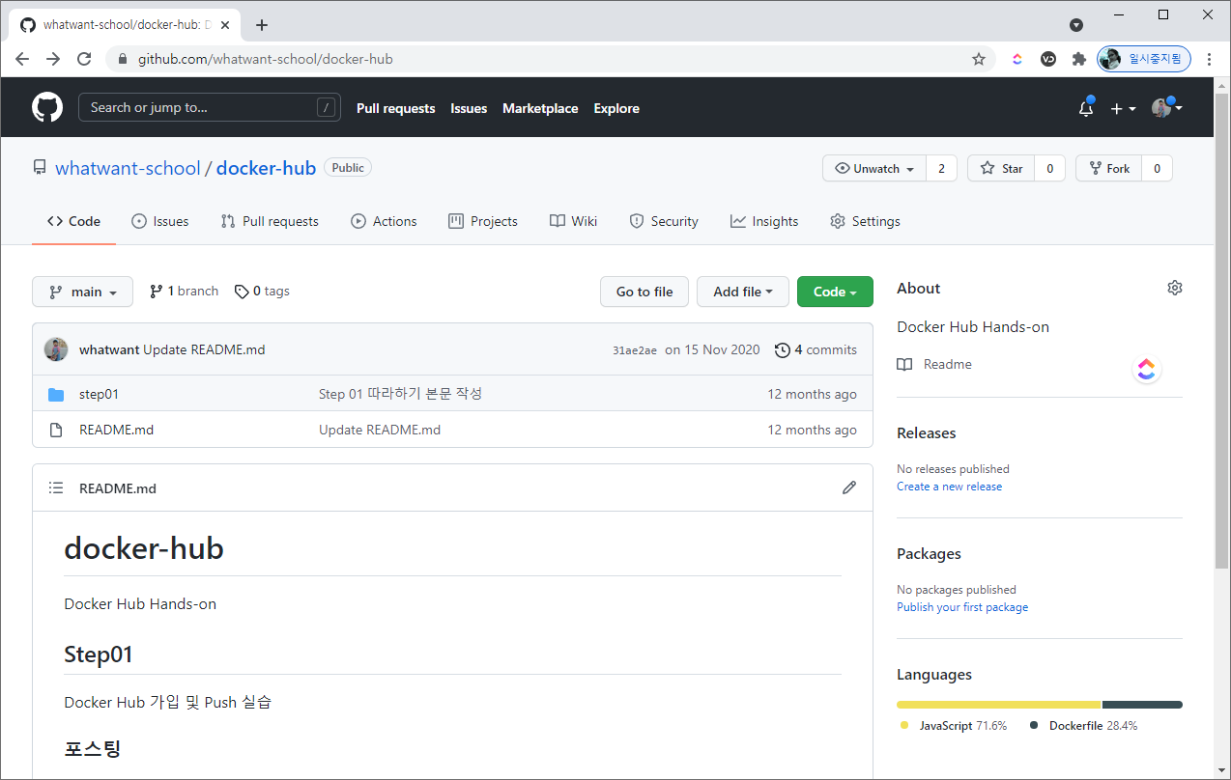The image size is (1231, 780).
Task: Click in the Search or jump to field
Action: pyautogui.click(x=209, y=107)
